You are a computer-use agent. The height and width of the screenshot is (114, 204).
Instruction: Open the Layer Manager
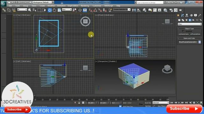pyautogui.click(x=144, y=10)
